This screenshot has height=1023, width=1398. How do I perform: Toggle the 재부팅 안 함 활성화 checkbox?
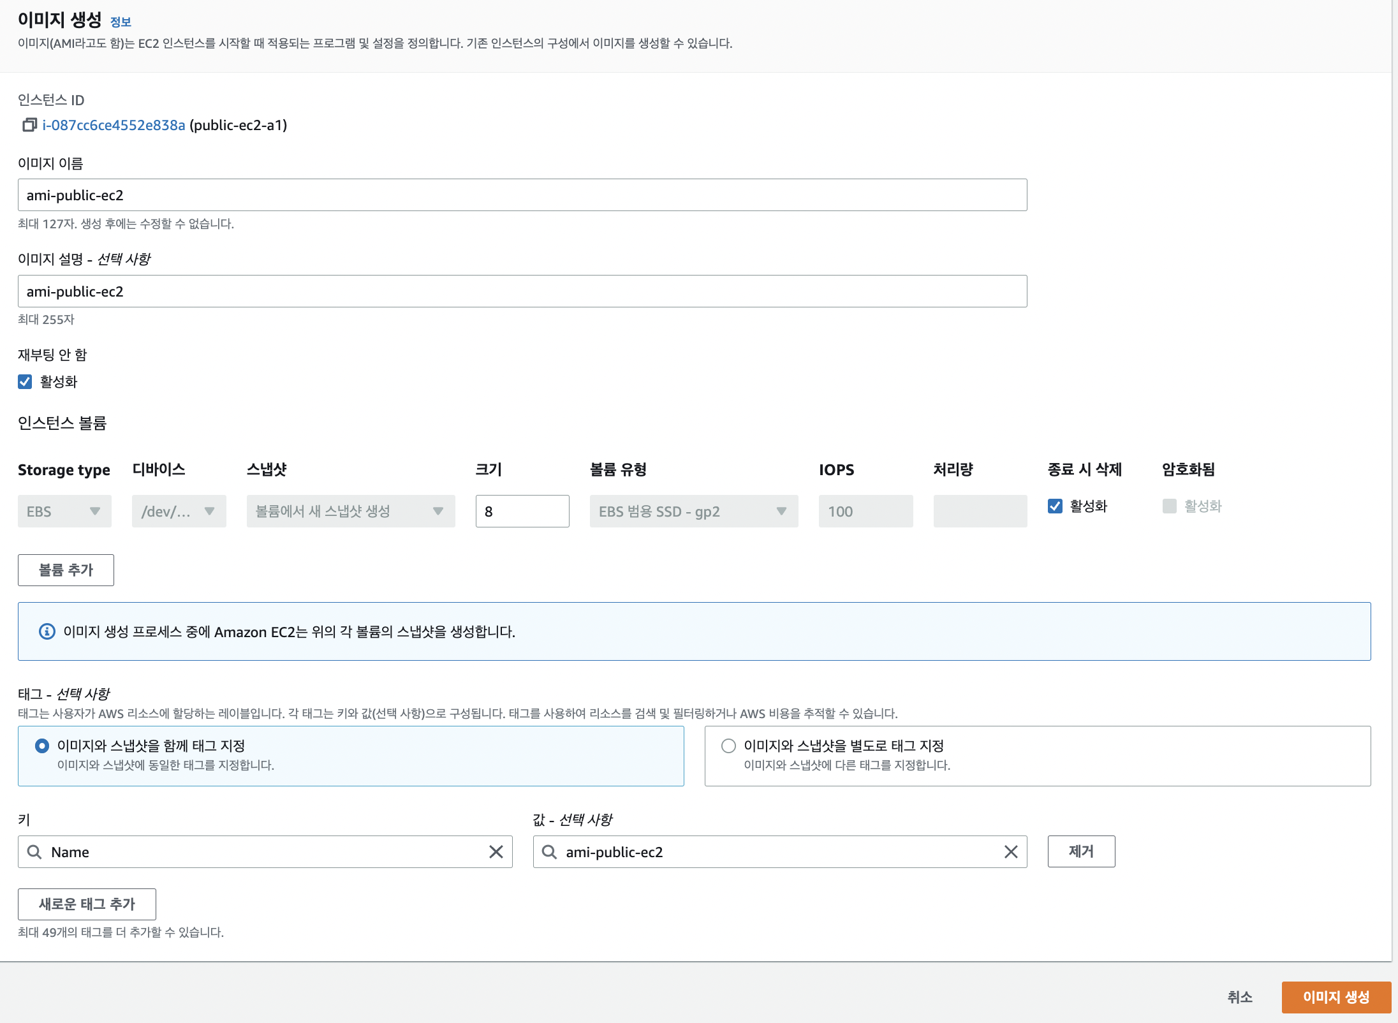coord(25,382)
